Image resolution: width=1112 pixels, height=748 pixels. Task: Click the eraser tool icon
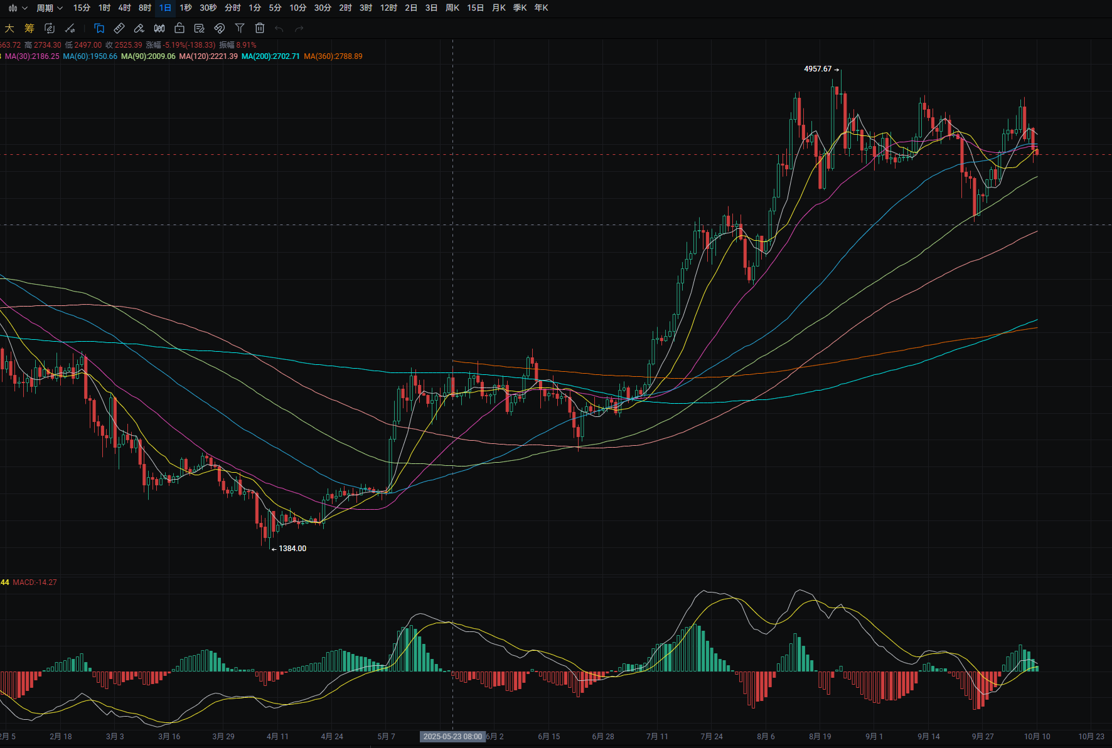coord(139,28)
